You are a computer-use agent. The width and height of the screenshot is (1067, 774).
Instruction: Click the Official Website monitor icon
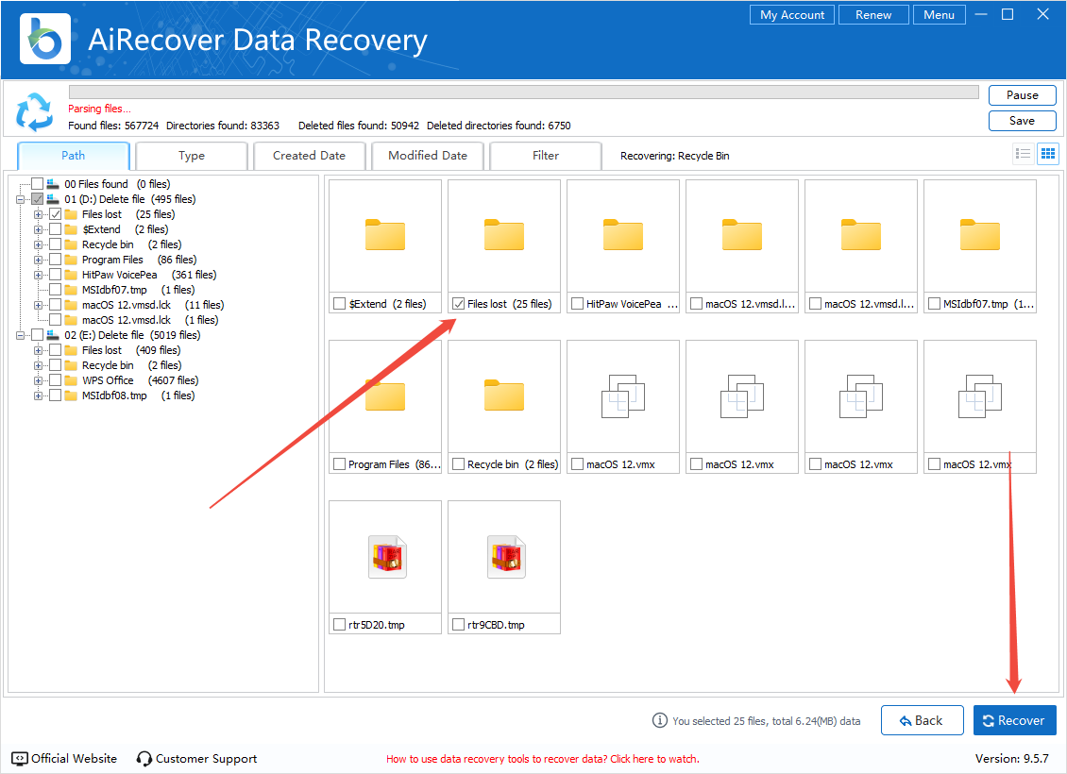pos(20,759)
